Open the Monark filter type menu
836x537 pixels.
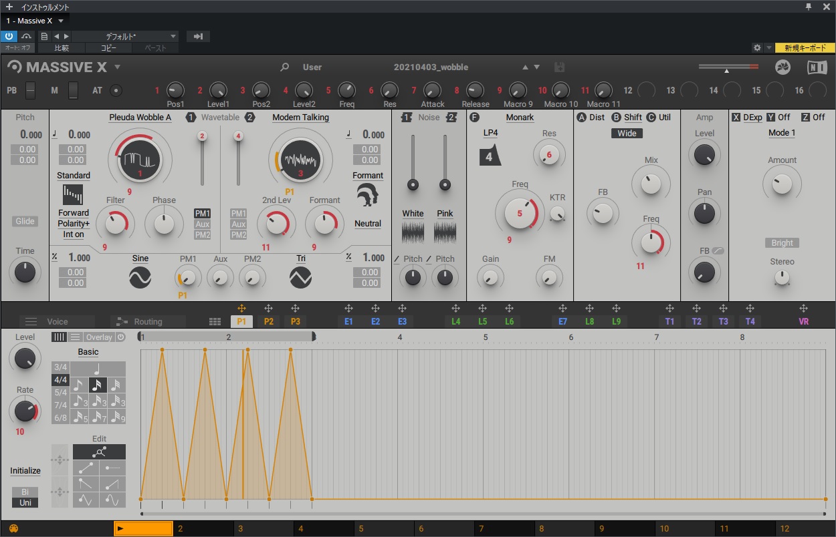click(x=520, y=118)
